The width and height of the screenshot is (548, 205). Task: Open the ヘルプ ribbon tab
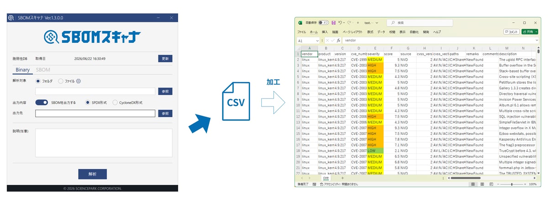[437, 32]
